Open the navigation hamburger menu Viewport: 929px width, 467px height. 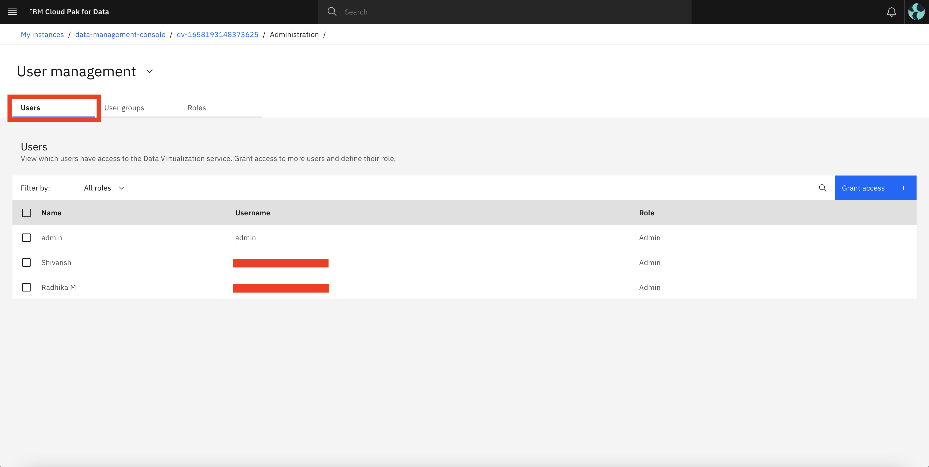tap(12, 12)
